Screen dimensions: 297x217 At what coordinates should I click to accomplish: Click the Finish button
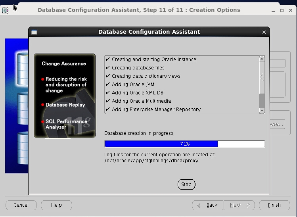274,205
